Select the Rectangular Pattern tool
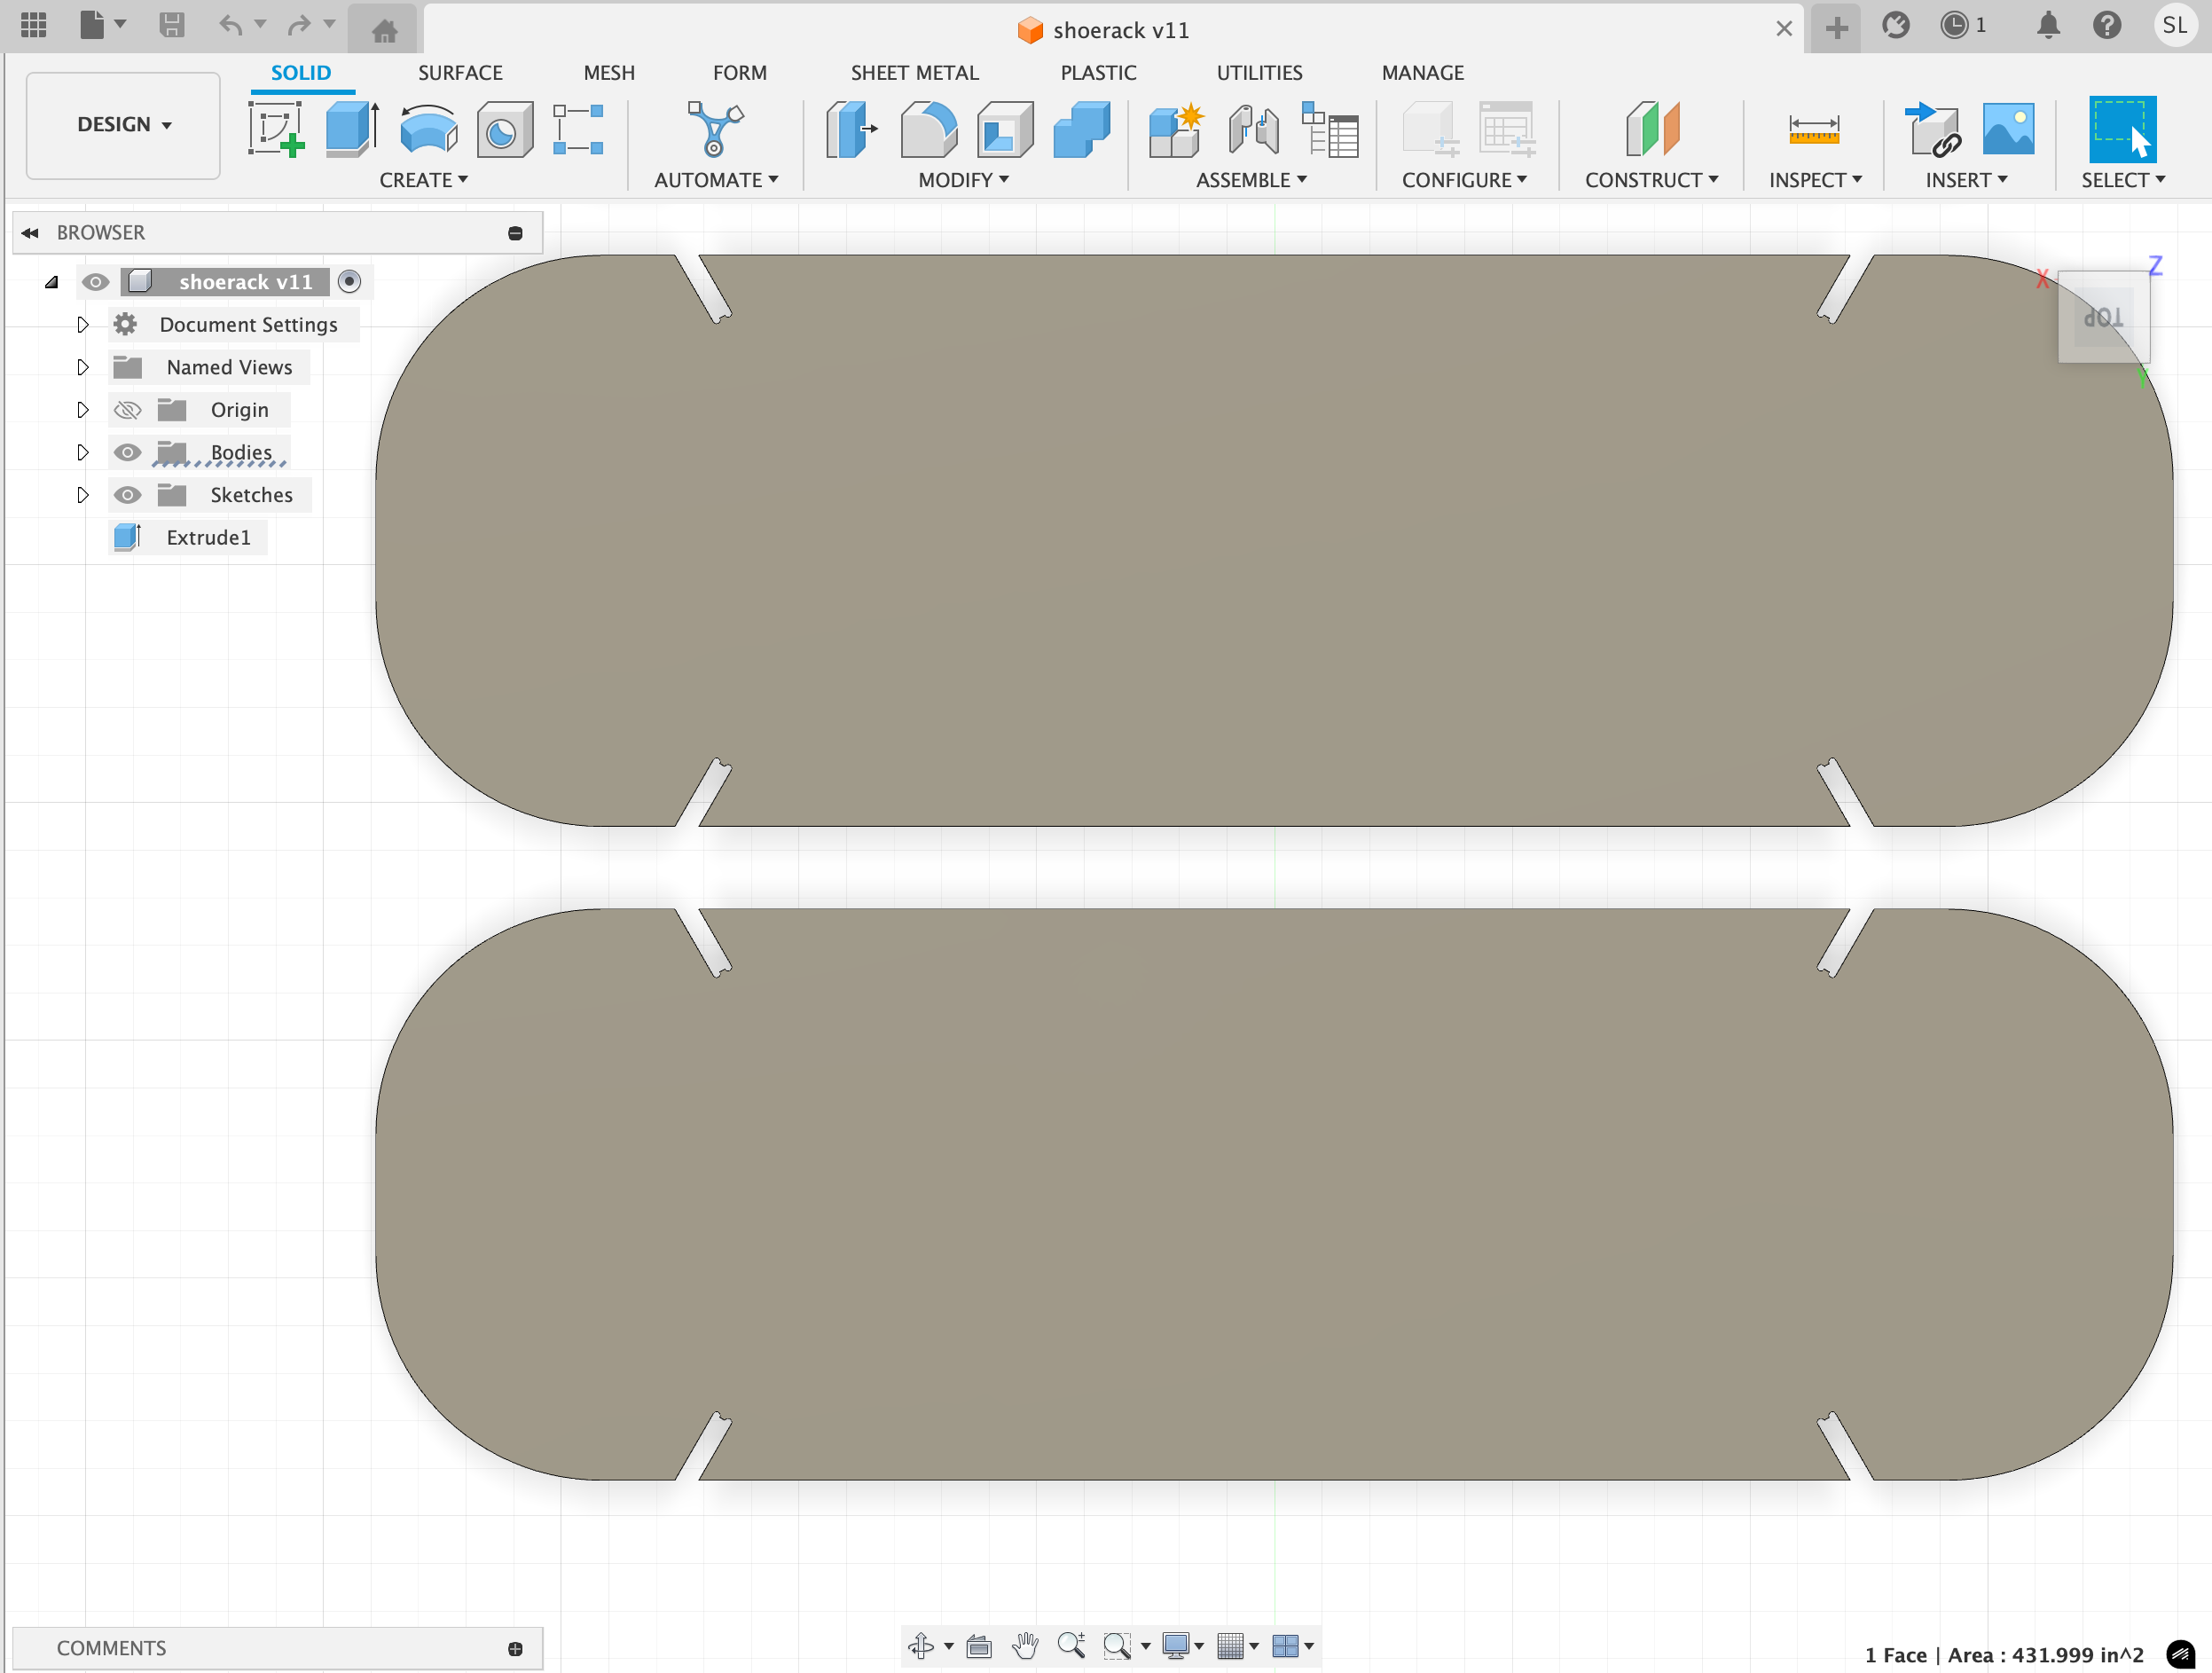This screenshot has height=1673, width=2212. point(578,129)
